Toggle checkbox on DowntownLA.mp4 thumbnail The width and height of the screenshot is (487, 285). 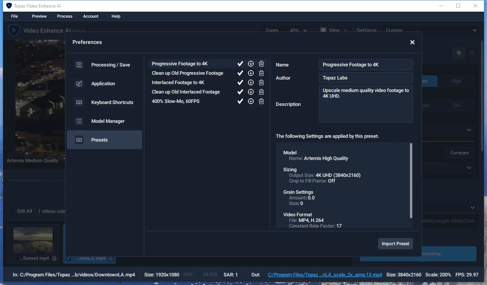(x=68, y=258)
